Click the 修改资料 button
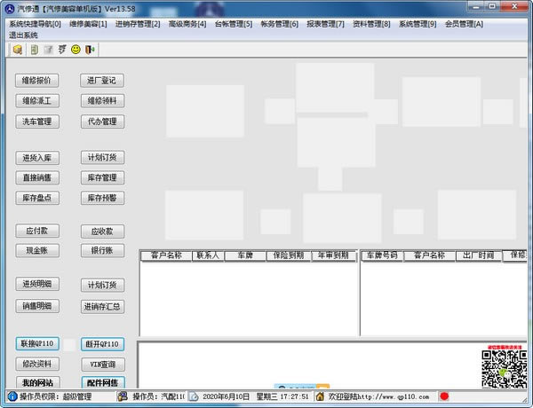The width and height of the screenshot is (533, 408). pyautogui.click(x=37, y=364)
